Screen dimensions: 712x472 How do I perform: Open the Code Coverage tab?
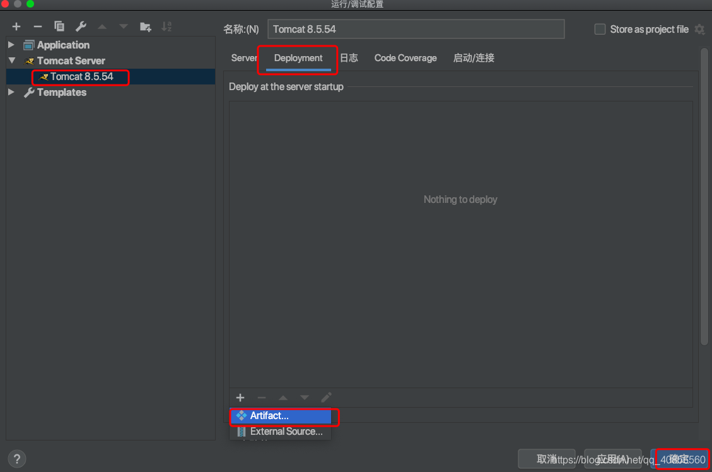[x=406, y=58]
